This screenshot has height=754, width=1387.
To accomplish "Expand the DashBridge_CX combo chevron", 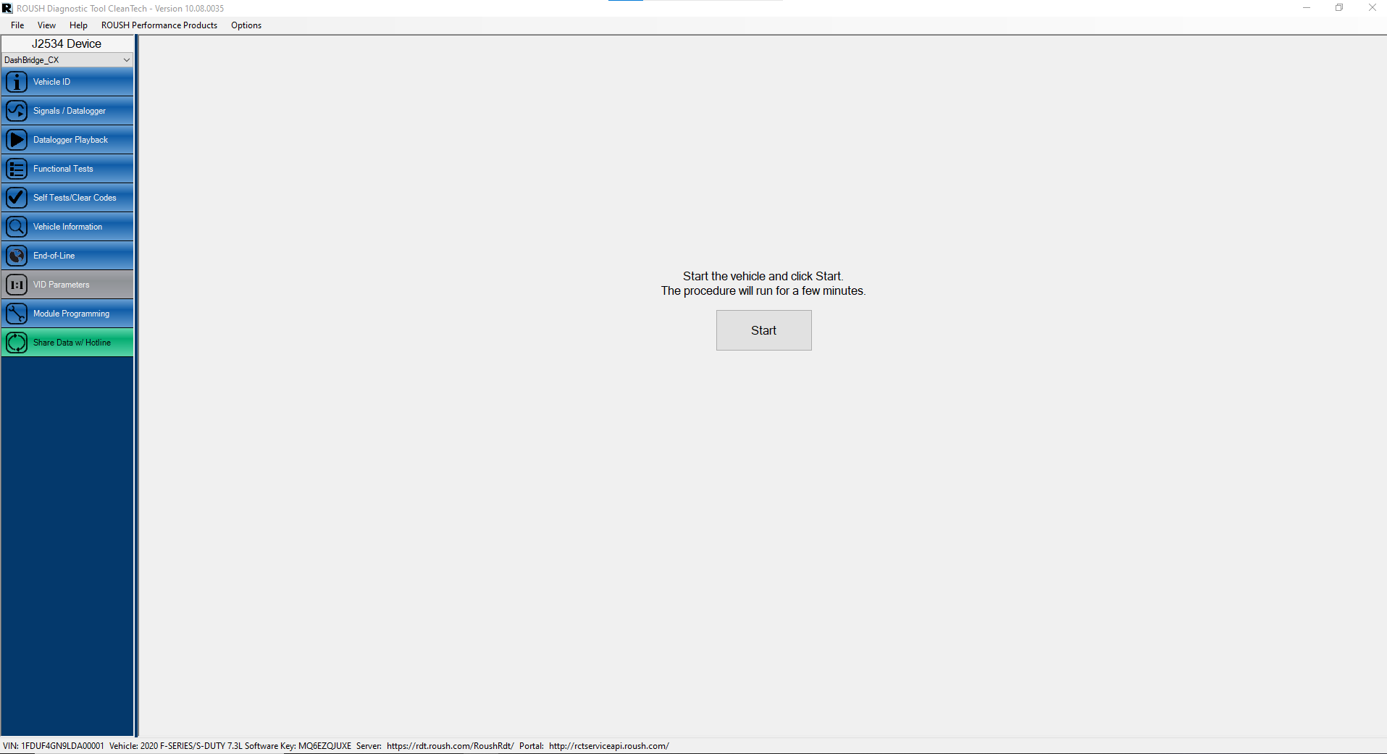I will click(x=126, y=59).
